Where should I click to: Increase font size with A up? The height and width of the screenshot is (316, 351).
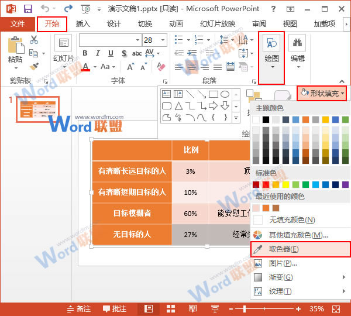pyautogui.click(x=130, y=67)
